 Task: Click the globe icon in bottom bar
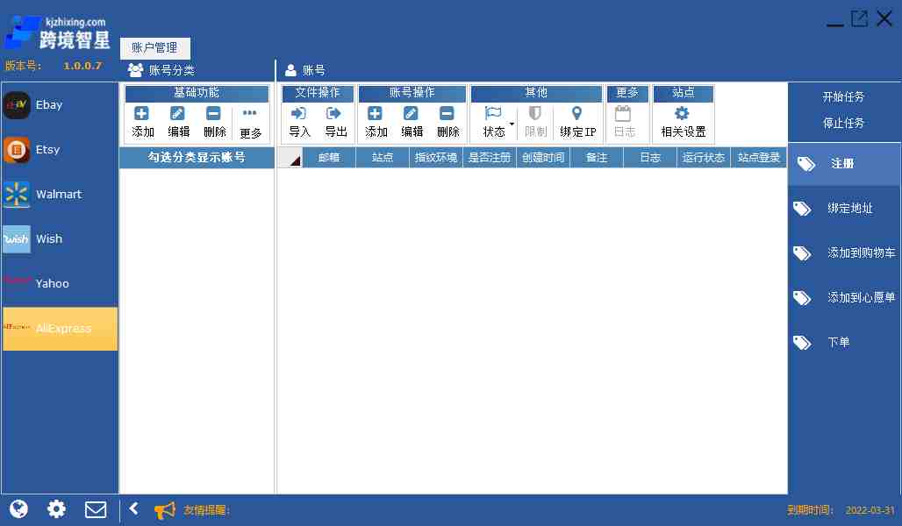(19, 509)
